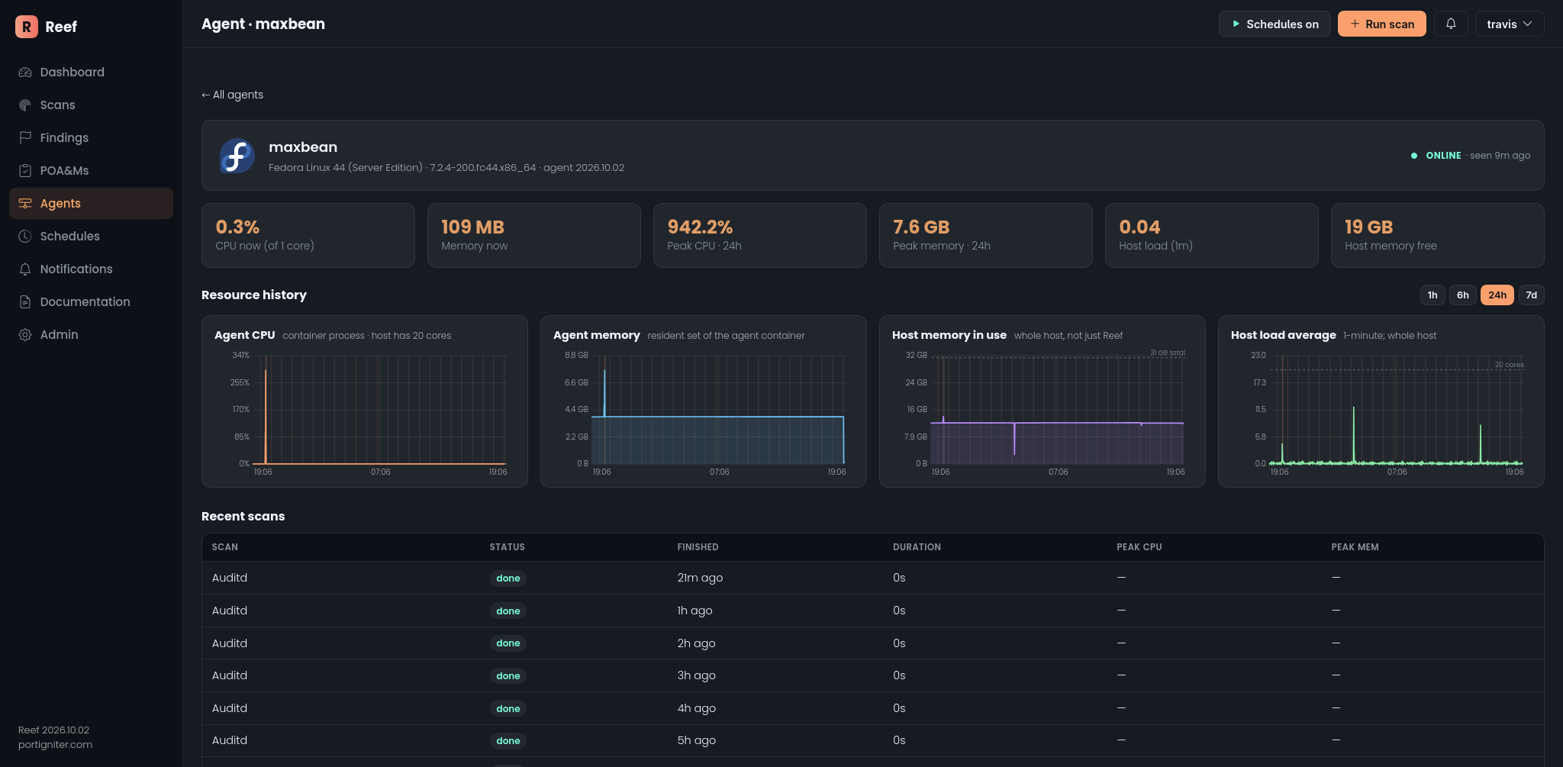Select the 1h history range
Screen dimensions: 1563x767
click(x=1432, y=295)
